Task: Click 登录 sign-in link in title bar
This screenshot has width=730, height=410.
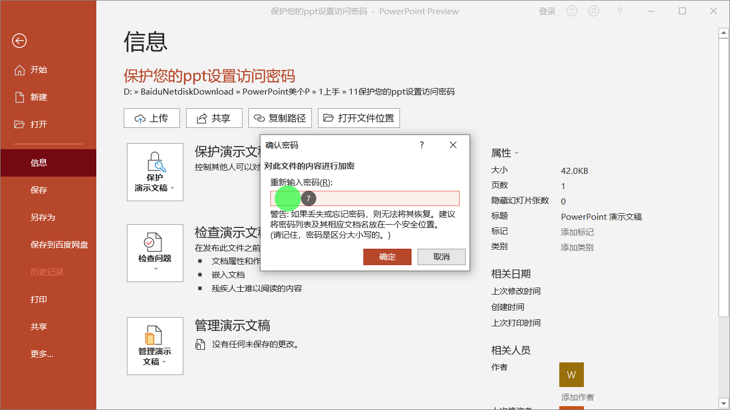Action: tap(547, 11)
